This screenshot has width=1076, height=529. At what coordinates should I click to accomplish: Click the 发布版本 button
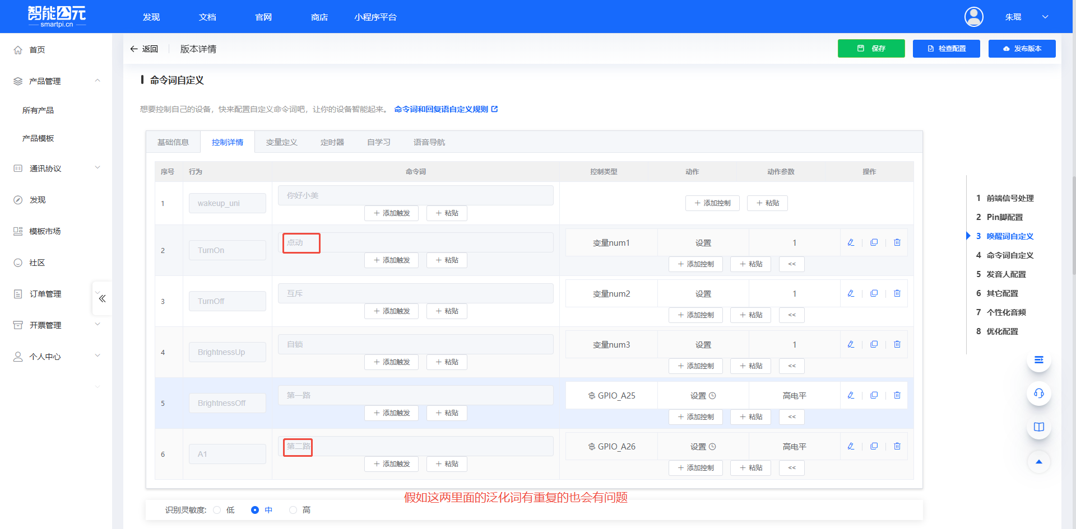pos(1022,49)
